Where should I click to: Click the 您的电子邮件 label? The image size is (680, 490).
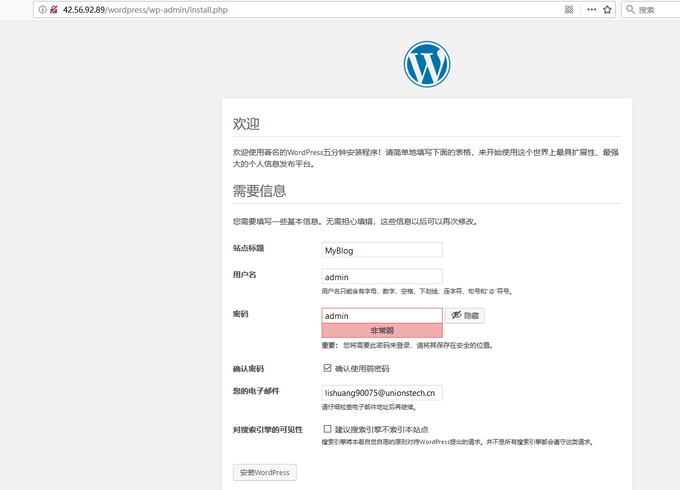[256, 391]
